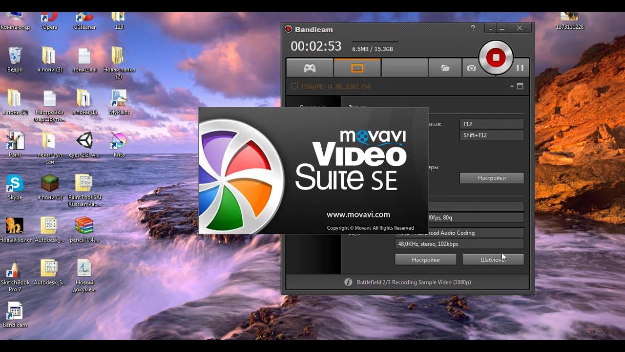Image resolution: width=625 pixels, height=352 pixels.
Task: Click the Bandicam logo in the title bar
Action: click(288, 29)
